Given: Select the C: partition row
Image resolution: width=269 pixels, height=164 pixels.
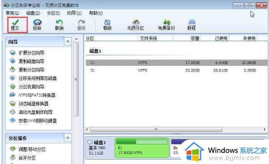Looking at the screenshot, I should 177,63.
